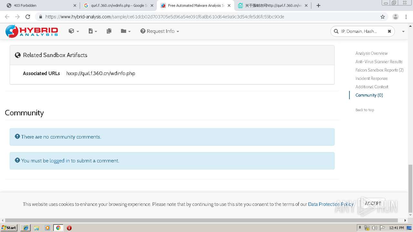413x232 pixels.
Task: Click the vertical page scrollbar thumb
Action: [x=410, y=188]
